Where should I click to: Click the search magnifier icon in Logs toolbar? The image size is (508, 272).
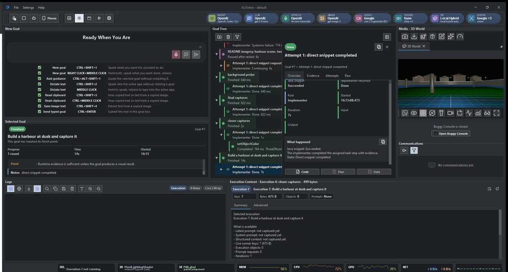coord(47,189)
